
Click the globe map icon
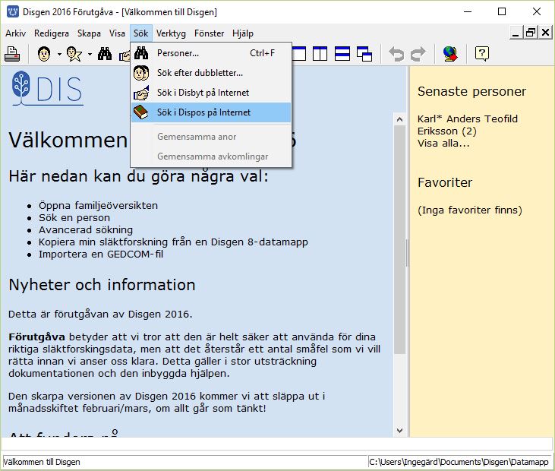pyautogui.click(x=450, y=54)
